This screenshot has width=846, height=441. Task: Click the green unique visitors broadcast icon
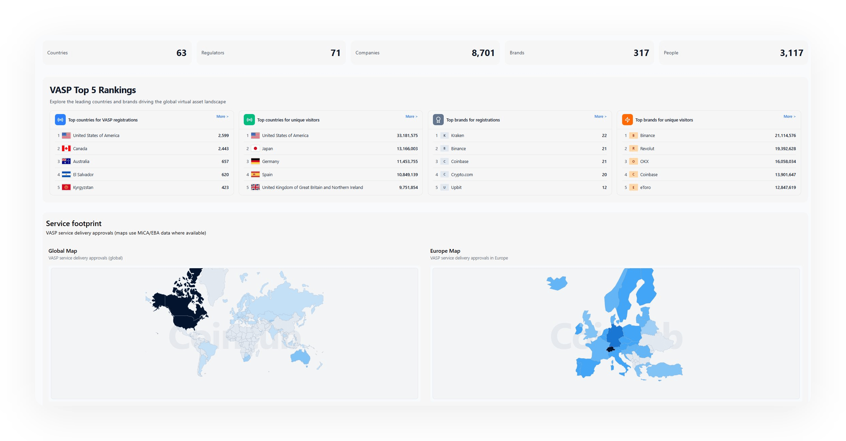tap(249, 120)
